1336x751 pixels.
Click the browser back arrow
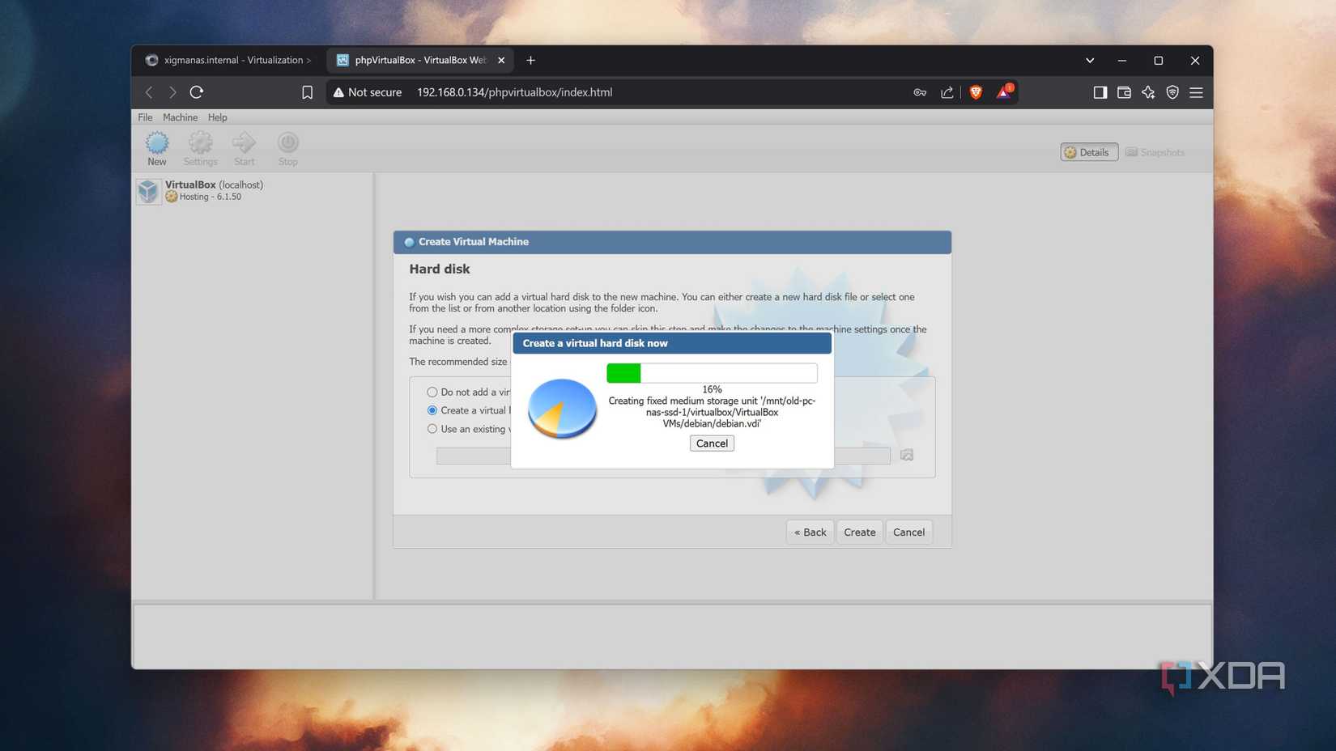(x=149, y=92)
